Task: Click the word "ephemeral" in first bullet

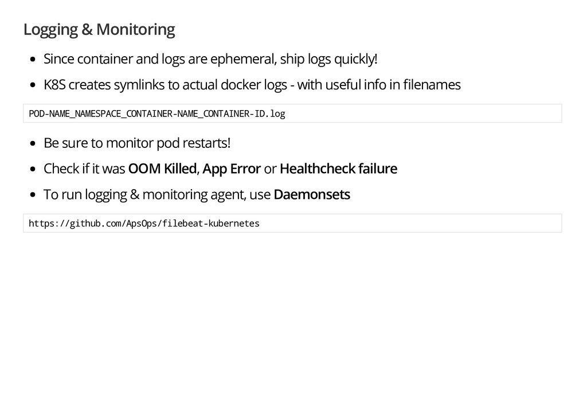Action: [244, 59]
